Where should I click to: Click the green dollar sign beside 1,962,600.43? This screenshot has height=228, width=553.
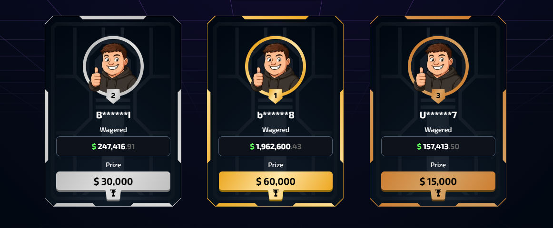coord(252,146)
